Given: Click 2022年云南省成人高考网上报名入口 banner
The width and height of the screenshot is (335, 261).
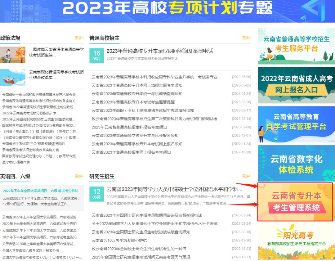Looking at the screenshot, I should pyautogui.click(x=296, y=85).
